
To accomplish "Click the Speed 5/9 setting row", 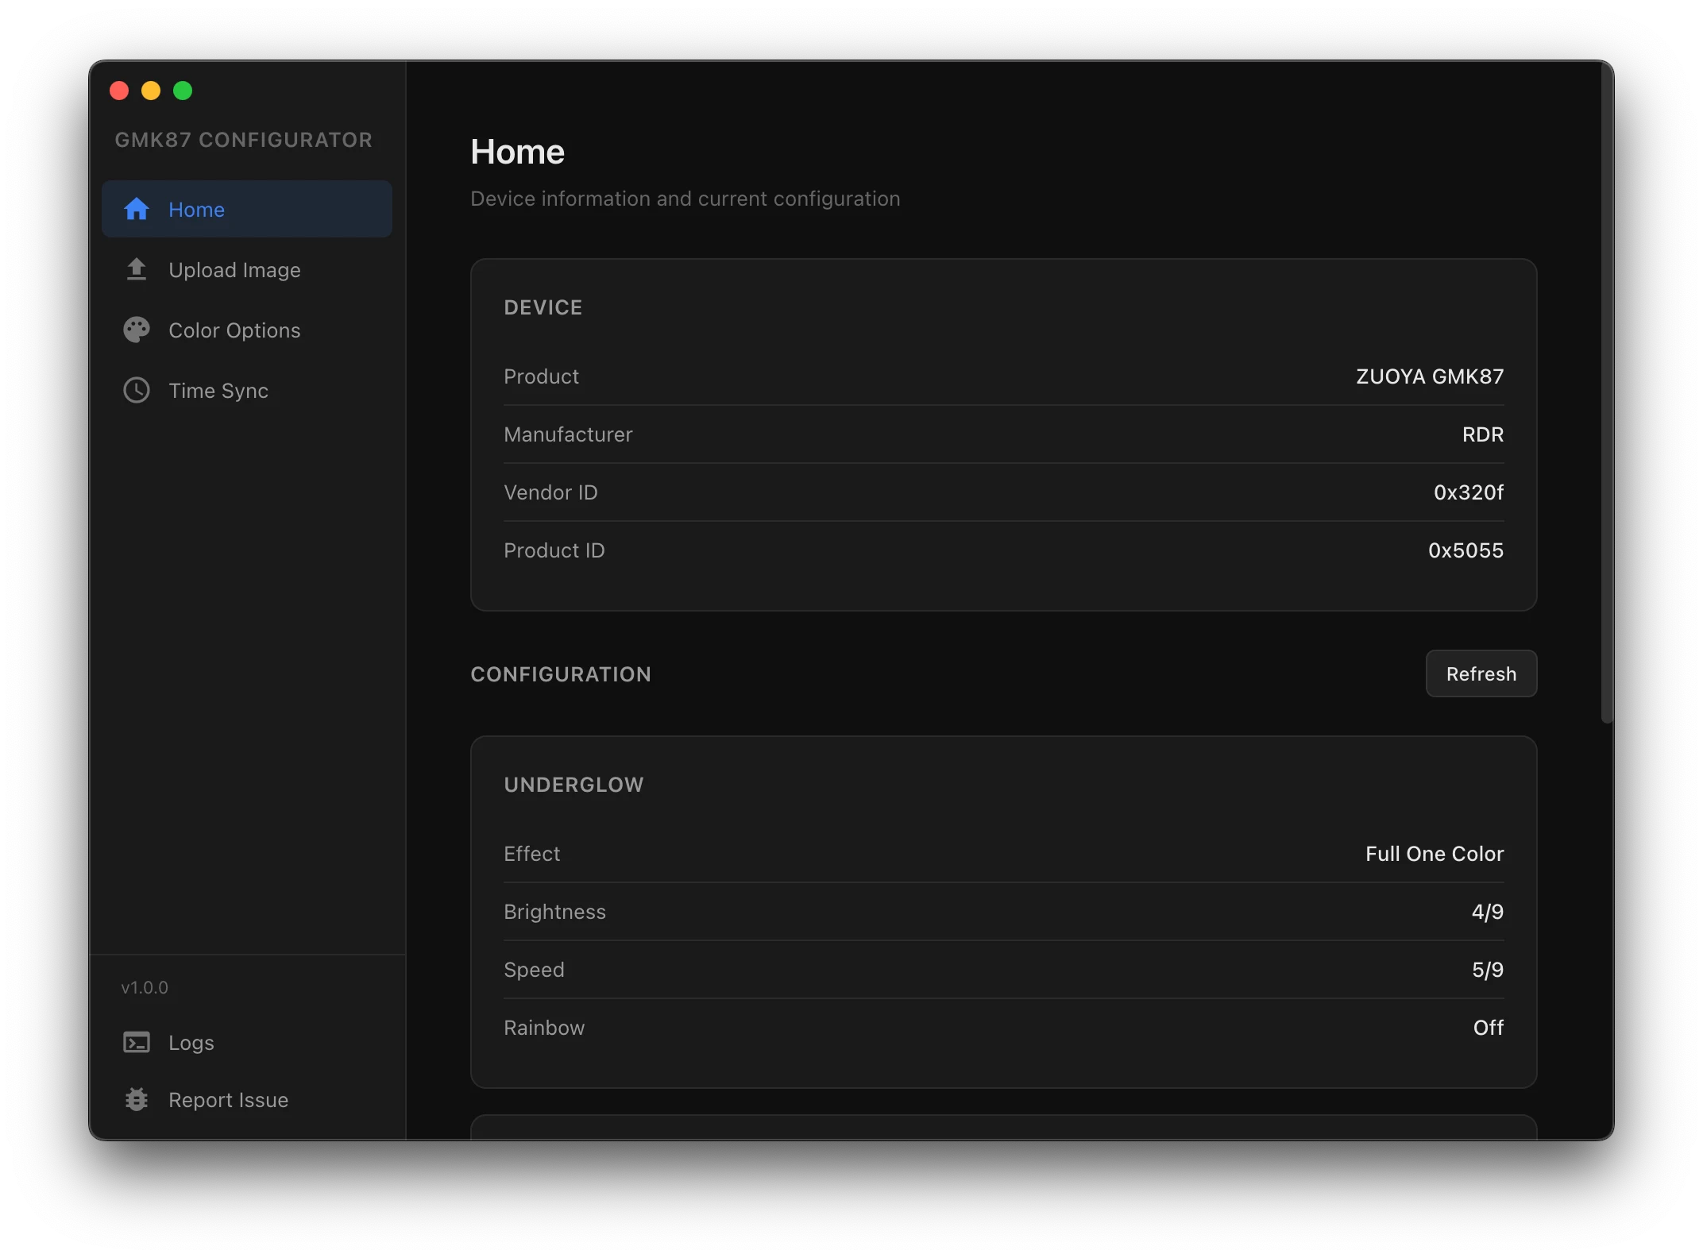I will pyautogui.click(x=1003, y=969).
